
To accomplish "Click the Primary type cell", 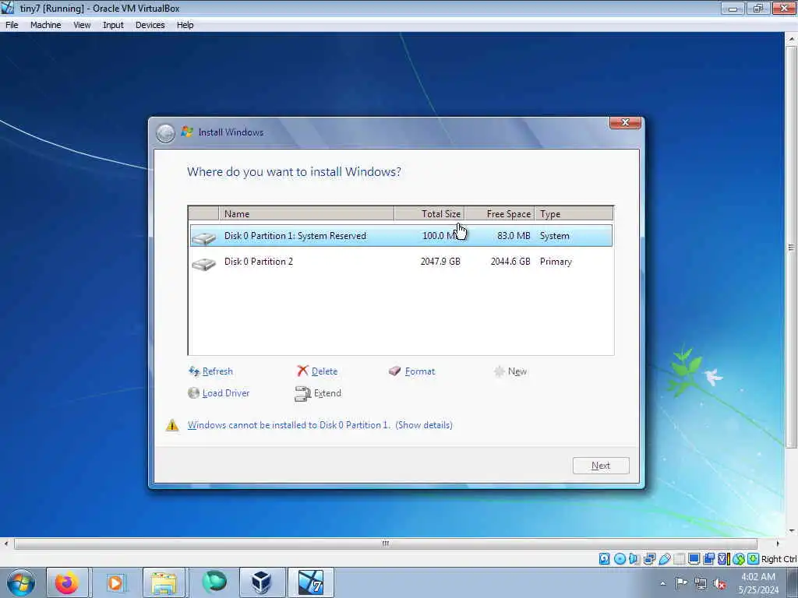I will click(x=556, y=262).
